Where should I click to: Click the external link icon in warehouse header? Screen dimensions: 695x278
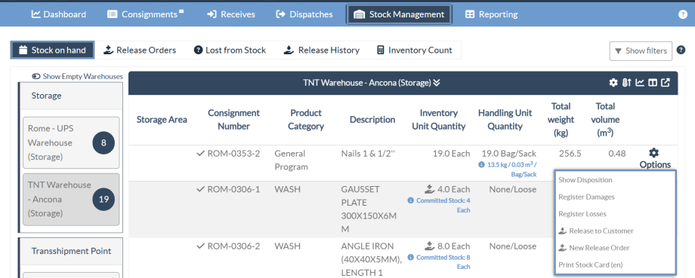coord(666,83)
